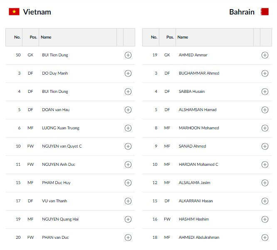Click the Vietnam team name heading

(x=37, y=12)
